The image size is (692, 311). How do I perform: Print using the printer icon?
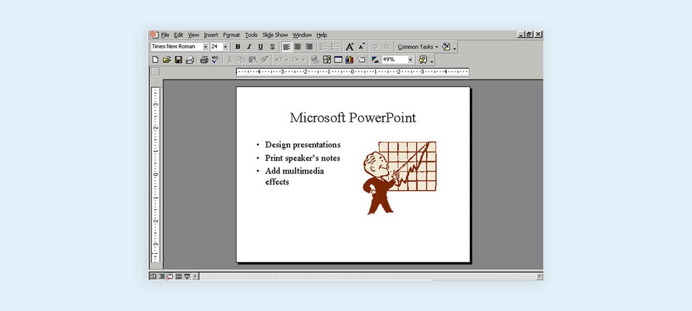pyautogui.click(x=204, y=59)
